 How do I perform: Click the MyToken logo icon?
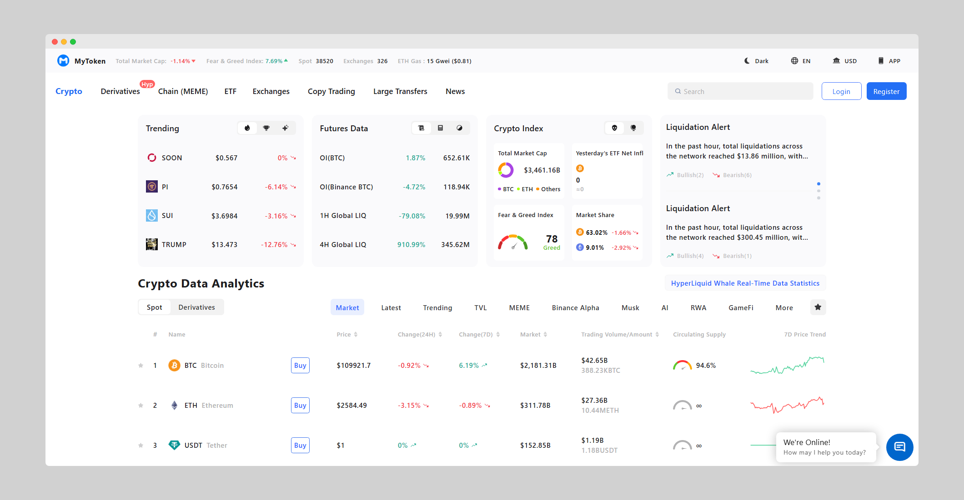(63, 61)
